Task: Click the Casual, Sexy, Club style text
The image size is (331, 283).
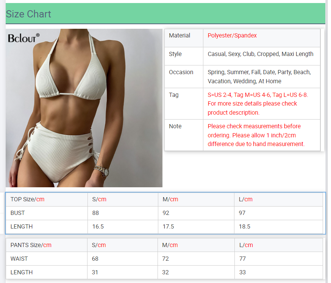Action: (x=260, y=54)
